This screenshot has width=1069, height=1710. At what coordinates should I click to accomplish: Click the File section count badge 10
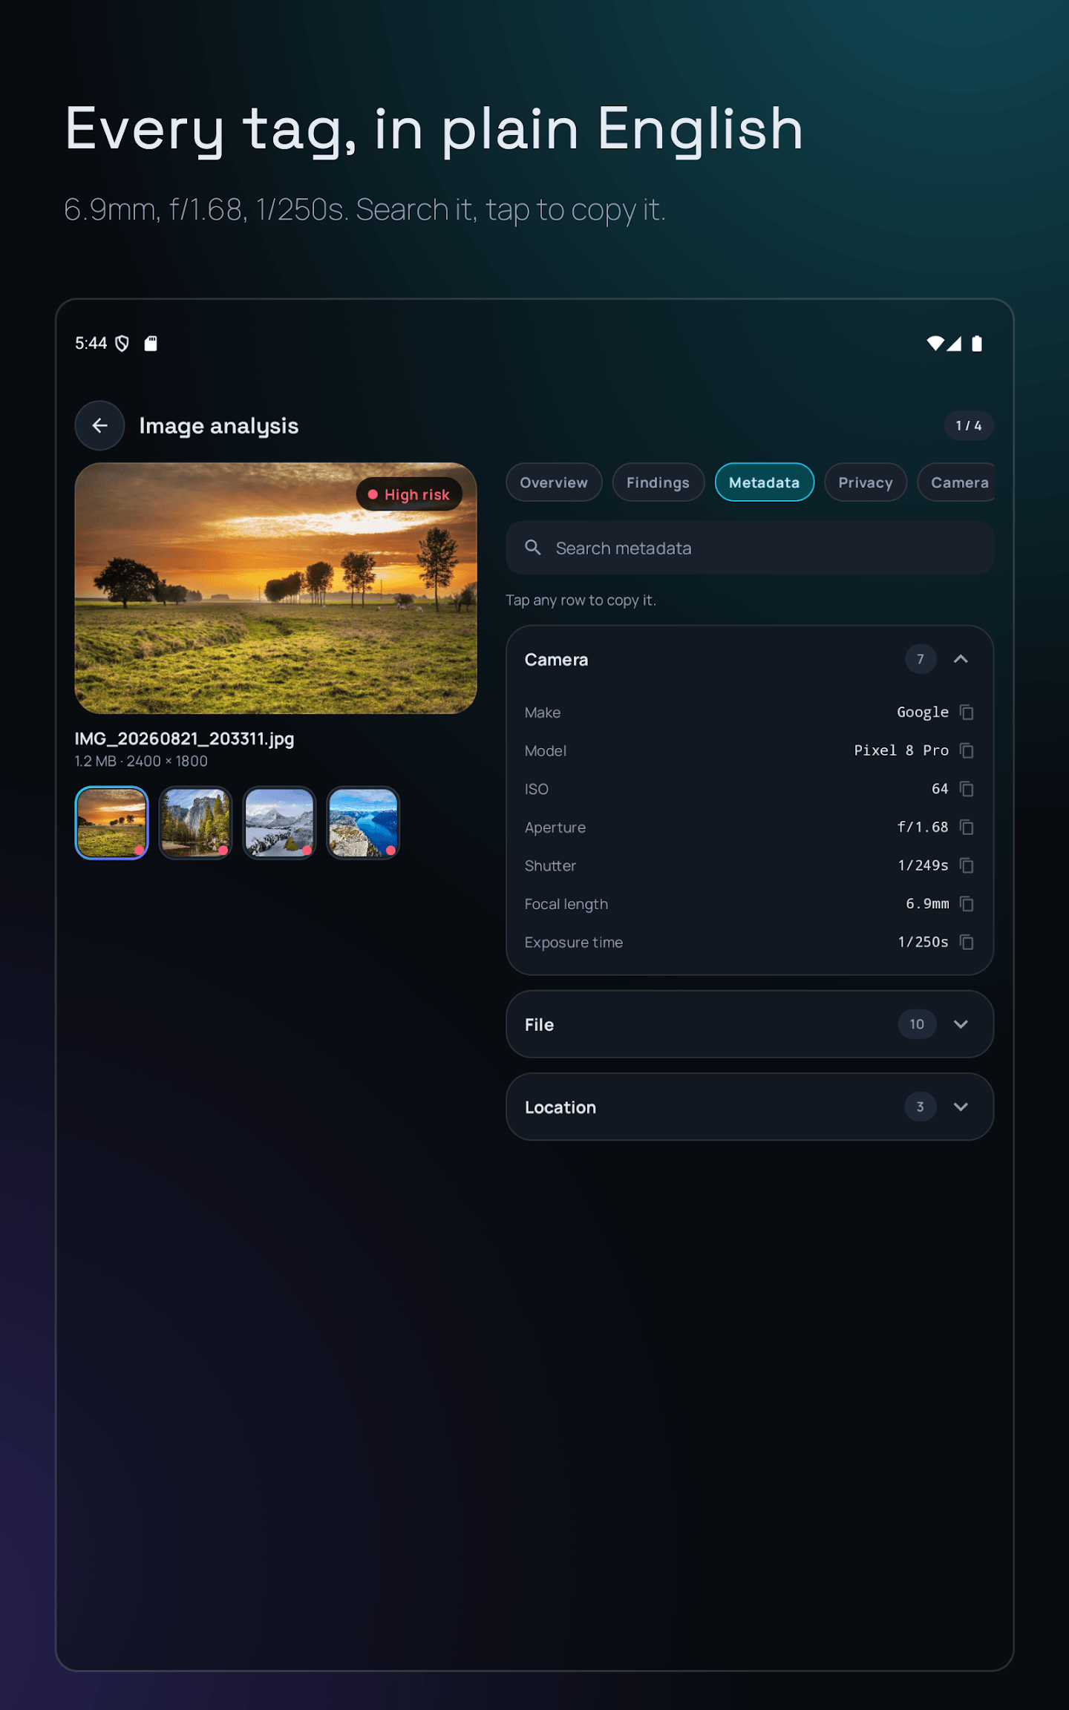coord(917,1024)
